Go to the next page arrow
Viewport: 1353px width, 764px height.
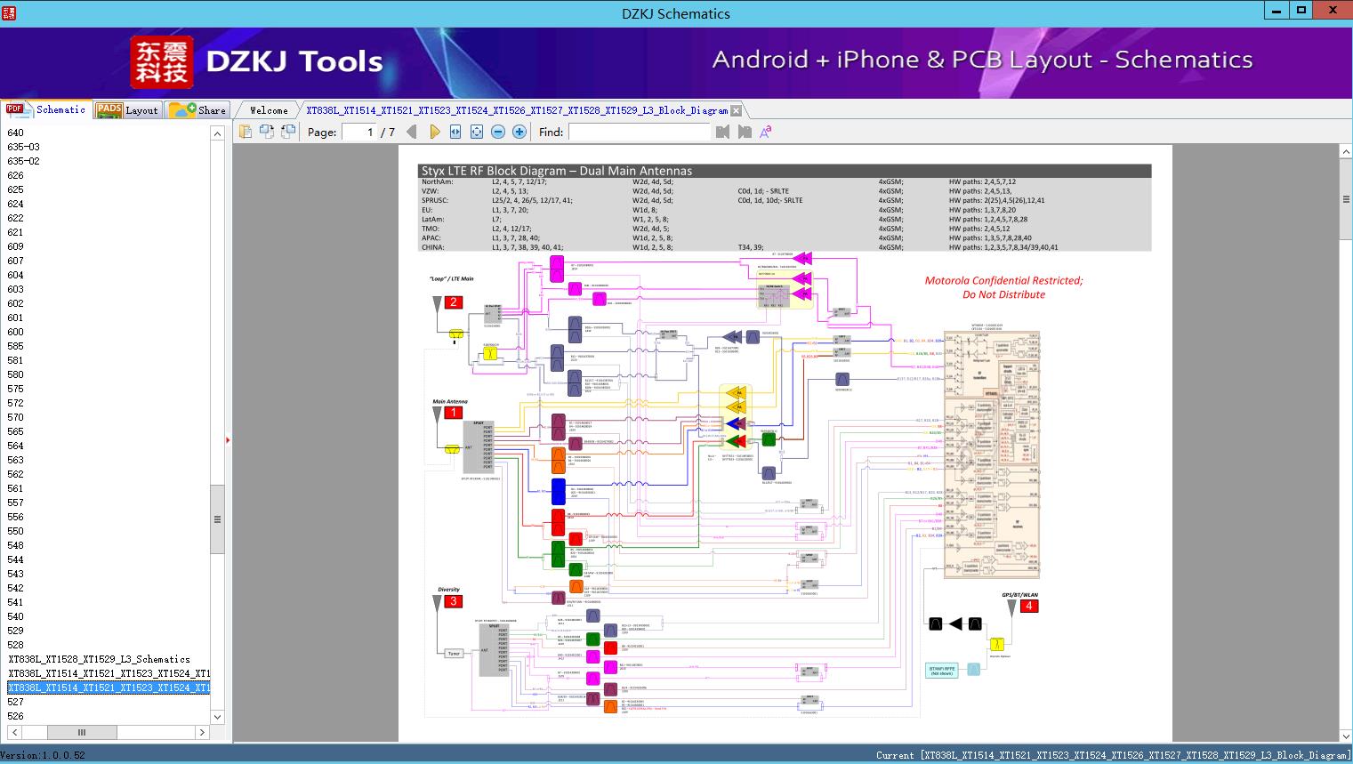point(434,132)
